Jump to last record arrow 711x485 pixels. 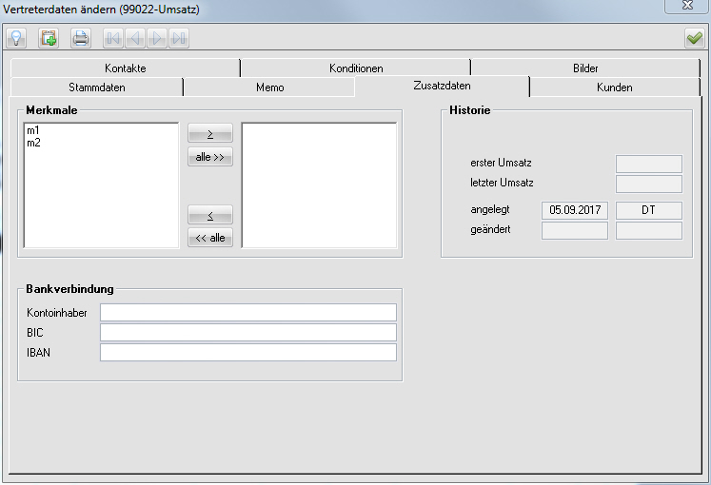coord(179,38)
